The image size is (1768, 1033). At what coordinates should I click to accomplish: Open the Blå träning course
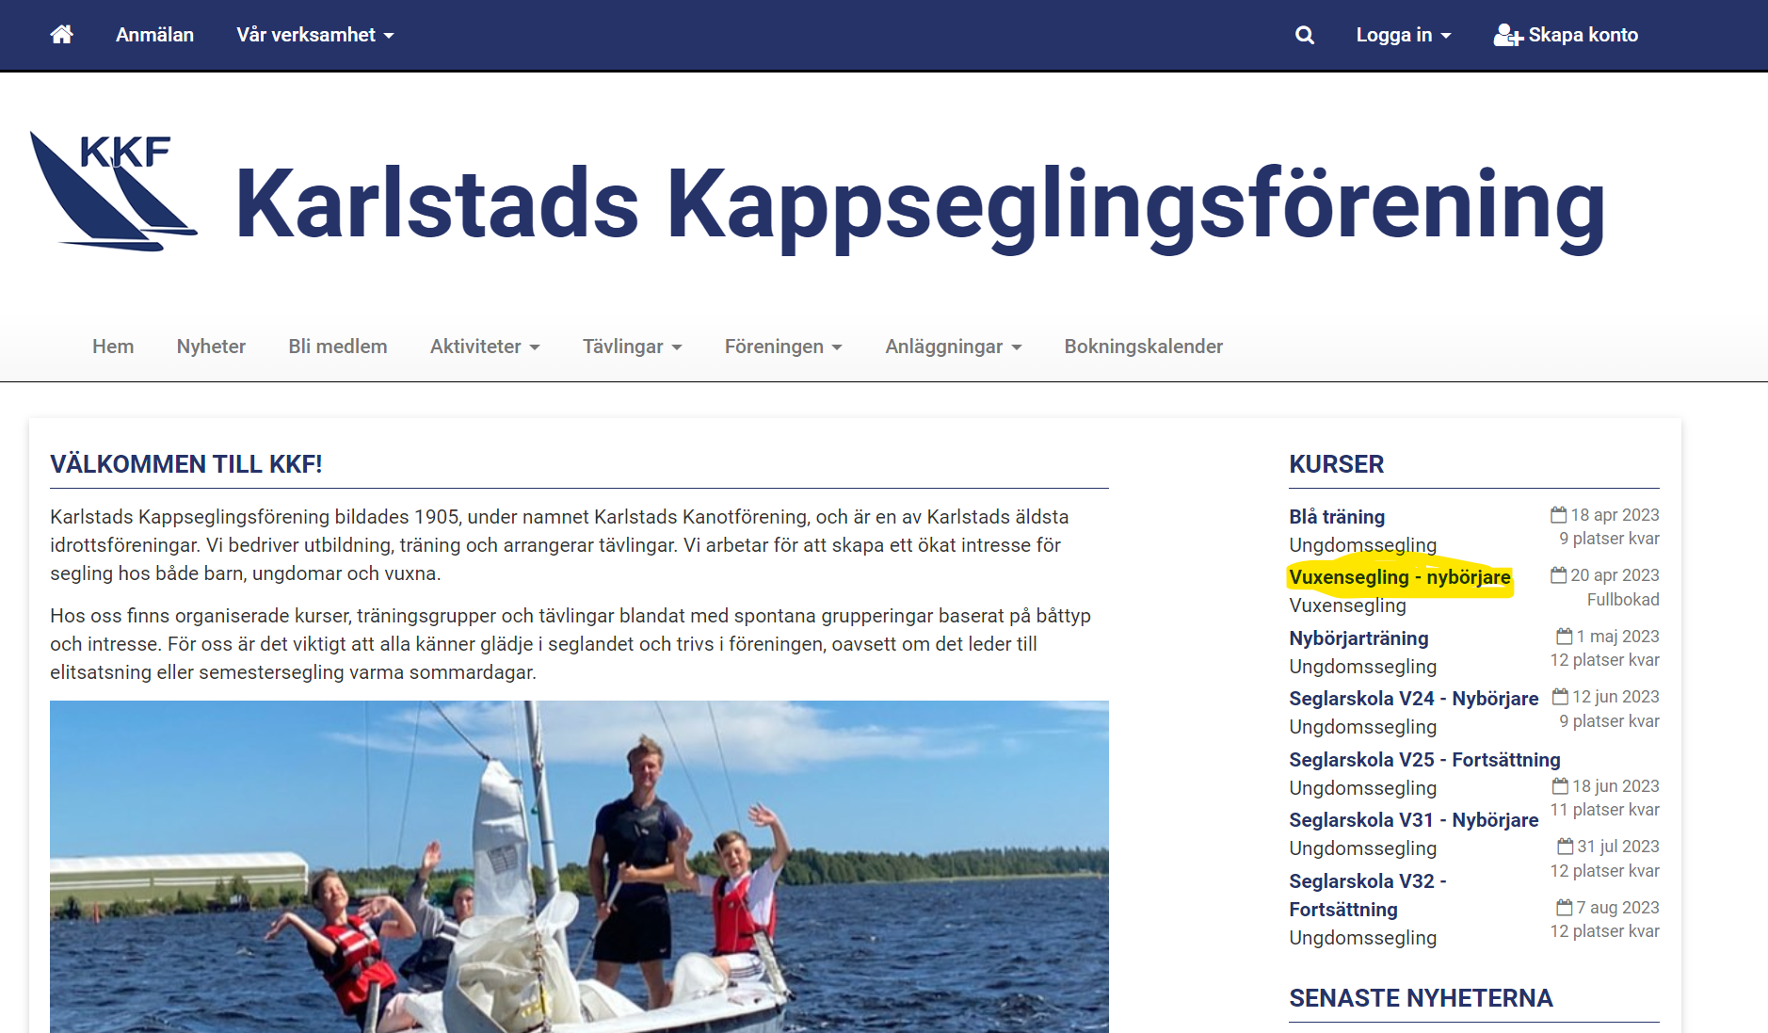point(1337,517)
